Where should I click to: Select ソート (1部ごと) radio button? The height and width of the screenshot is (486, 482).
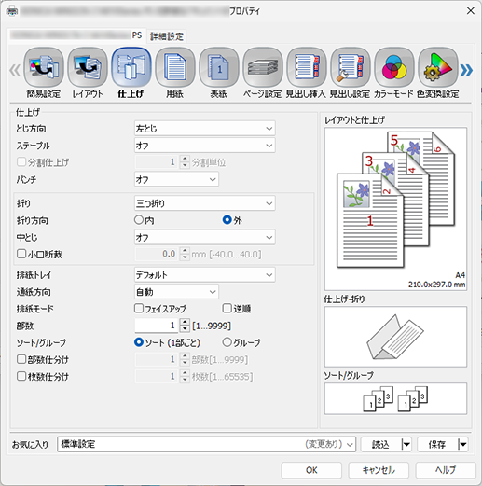[x=139, y=342]
